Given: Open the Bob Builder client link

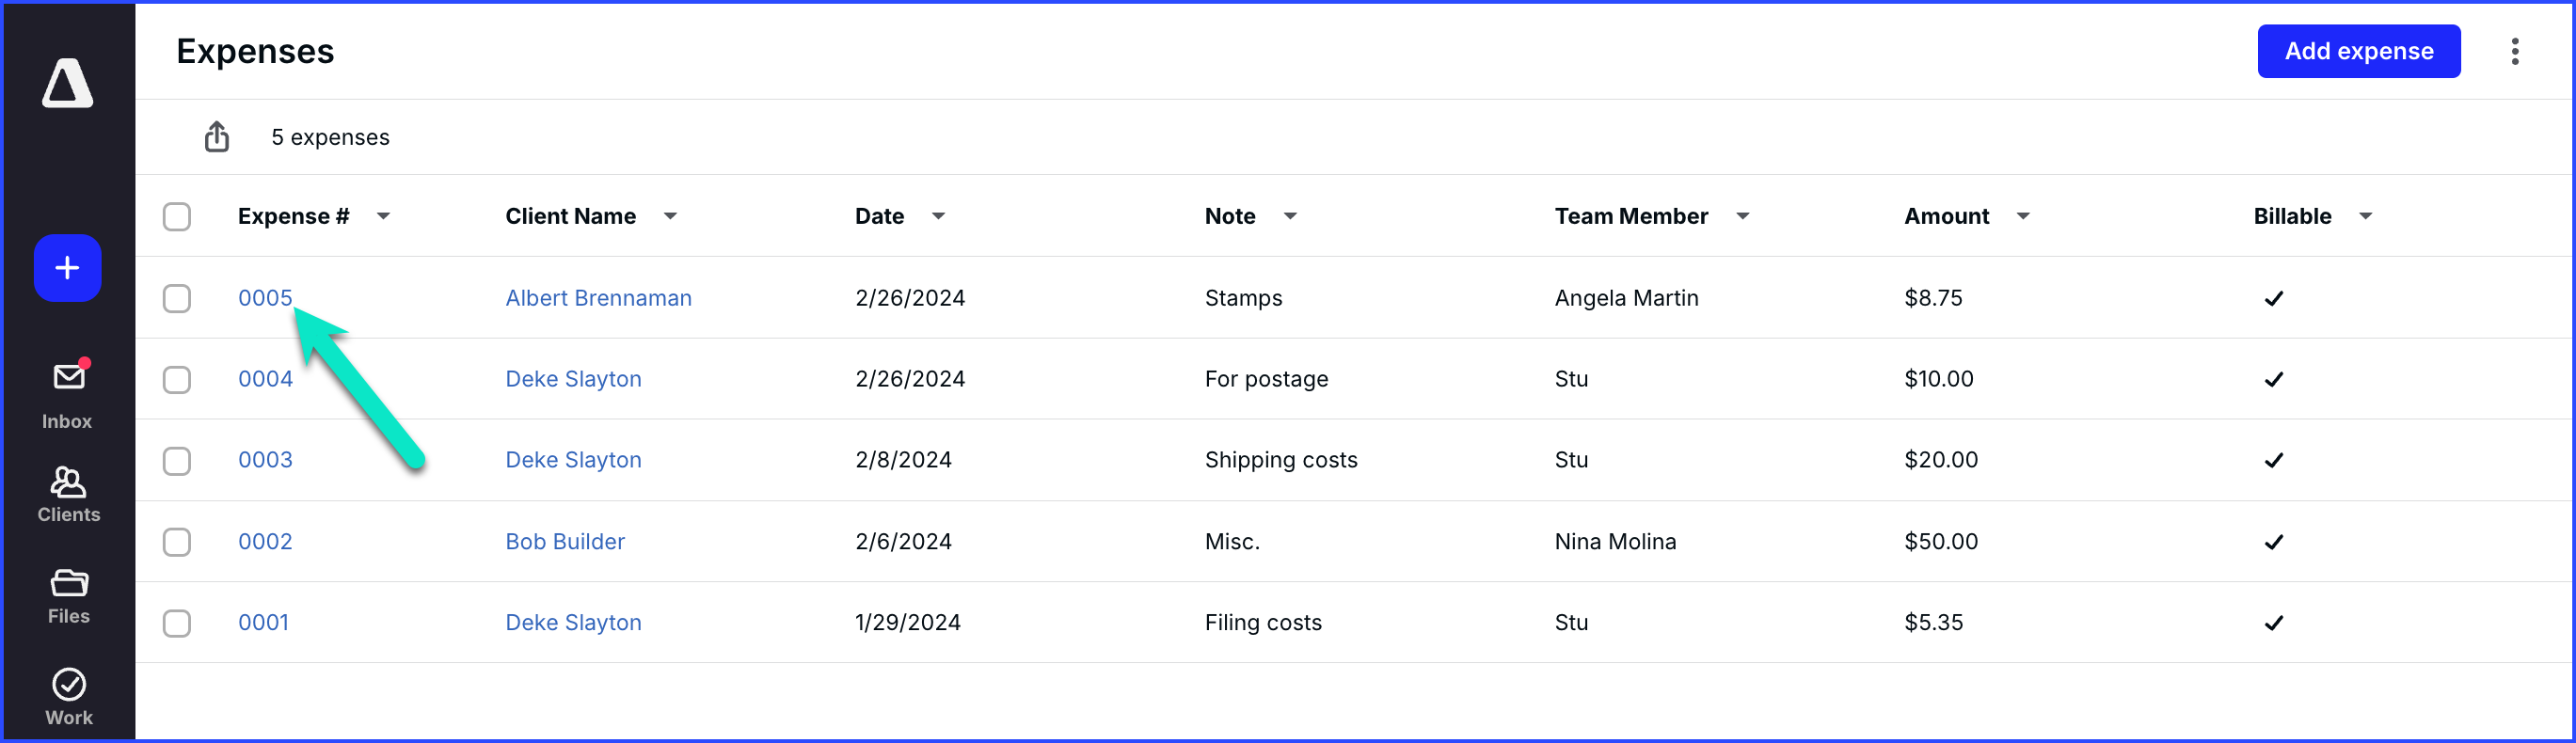Looking at the screenshot, I should pyautogui.click(x=565, y=542).
